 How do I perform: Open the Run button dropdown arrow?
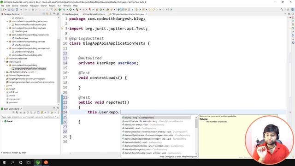coord(73,10)
